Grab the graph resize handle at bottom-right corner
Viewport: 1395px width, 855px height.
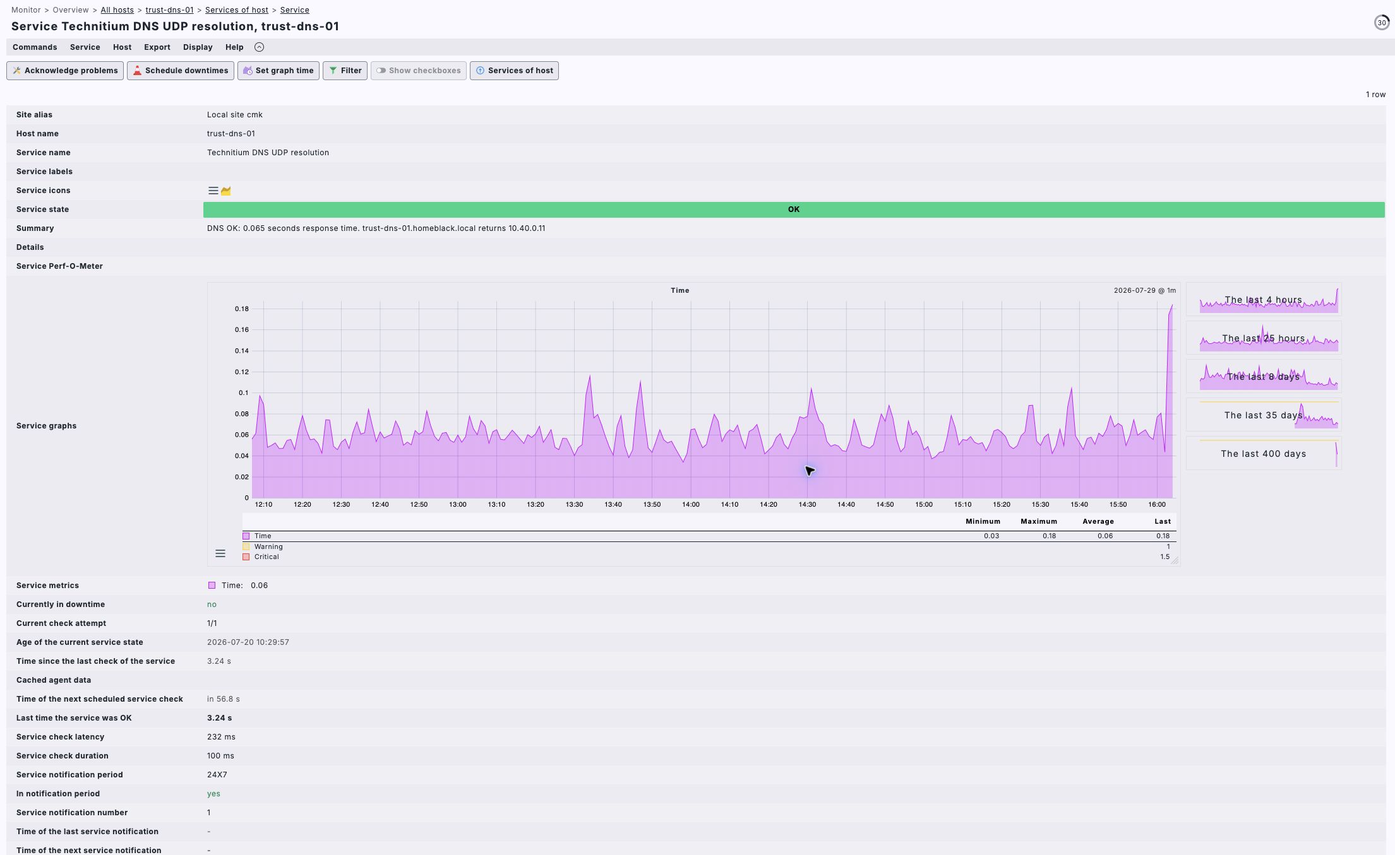(x=1175, y=560)
